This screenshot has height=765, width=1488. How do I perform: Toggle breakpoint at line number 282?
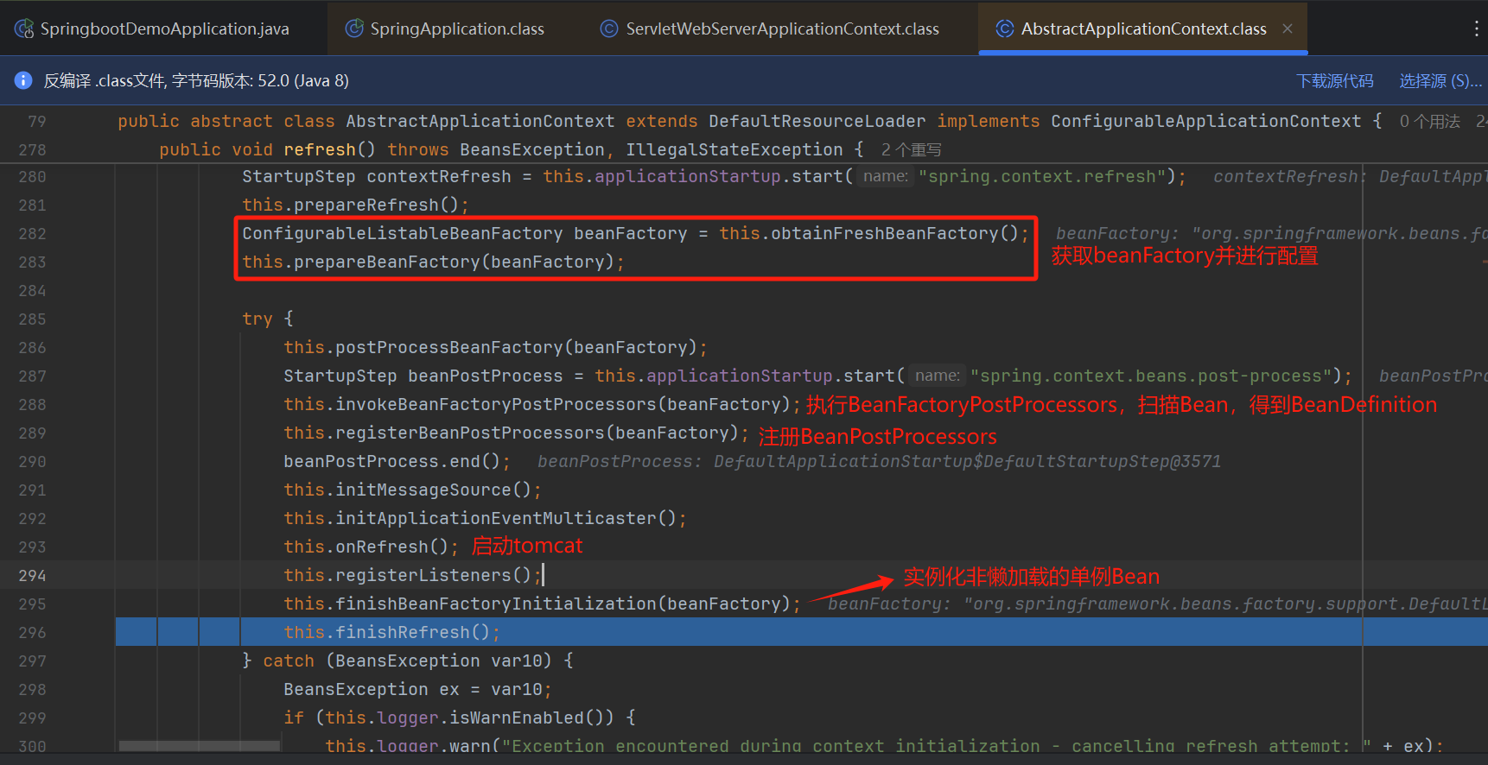[32, 233]
